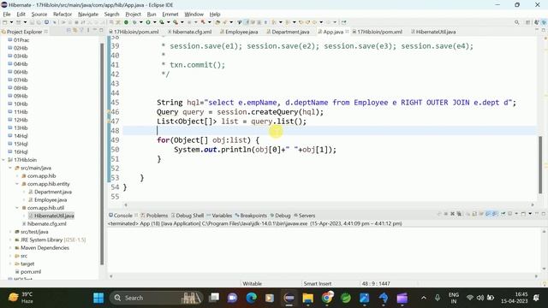This screenshot has height=308, width=548.
Task: Click the volume tray icon
Action: pos(480,298)
